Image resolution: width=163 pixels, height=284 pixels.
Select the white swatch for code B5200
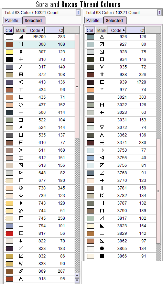click(9, 37)
